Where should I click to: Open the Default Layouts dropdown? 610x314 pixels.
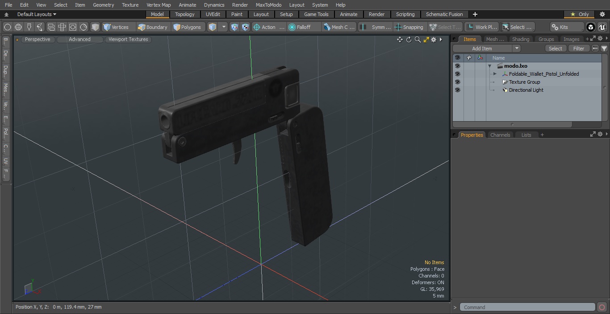click(x=37, y=14)
